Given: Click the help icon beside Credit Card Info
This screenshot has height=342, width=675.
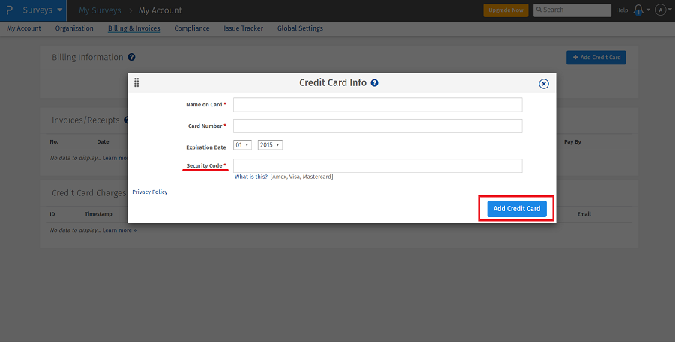Looking at the screenshot, I should point(374,83).
